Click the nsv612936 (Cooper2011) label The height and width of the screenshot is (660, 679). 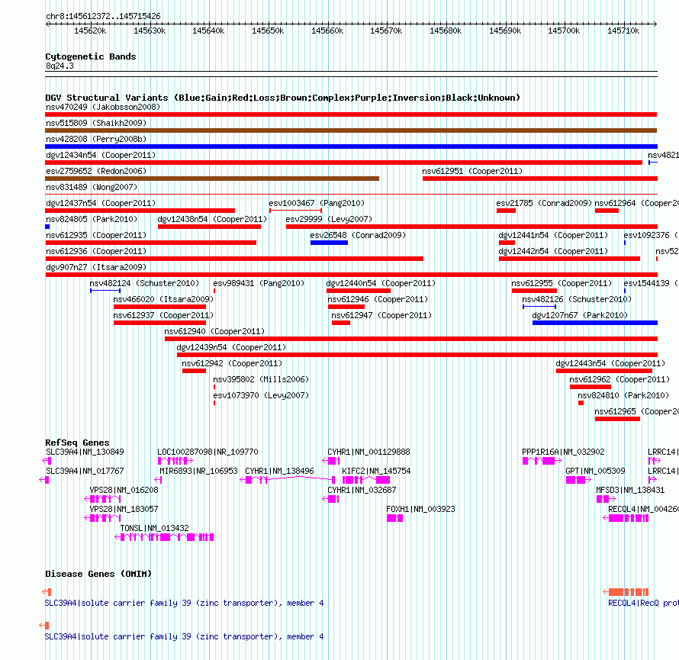click(96, 251)
